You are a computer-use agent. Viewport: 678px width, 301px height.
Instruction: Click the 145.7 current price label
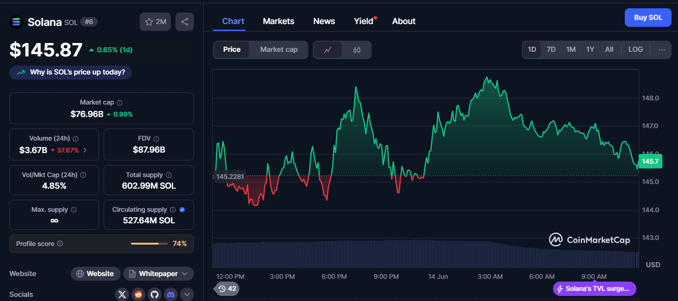pos(650,161)
